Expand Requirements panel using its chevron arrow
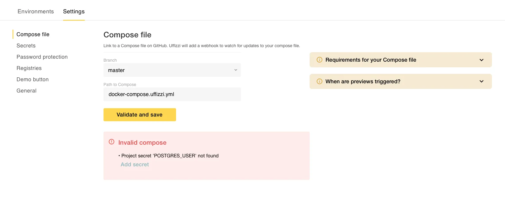 (482, 60)
